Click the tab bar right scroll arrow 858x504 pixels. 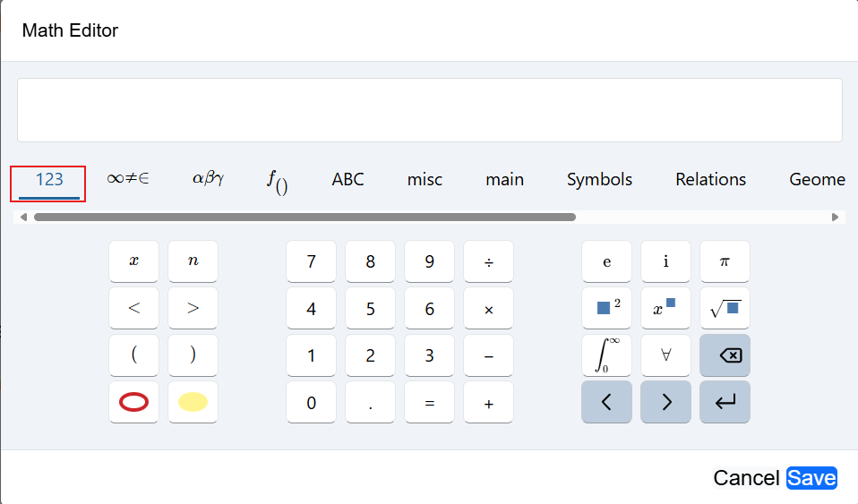(x=835, y=218)
